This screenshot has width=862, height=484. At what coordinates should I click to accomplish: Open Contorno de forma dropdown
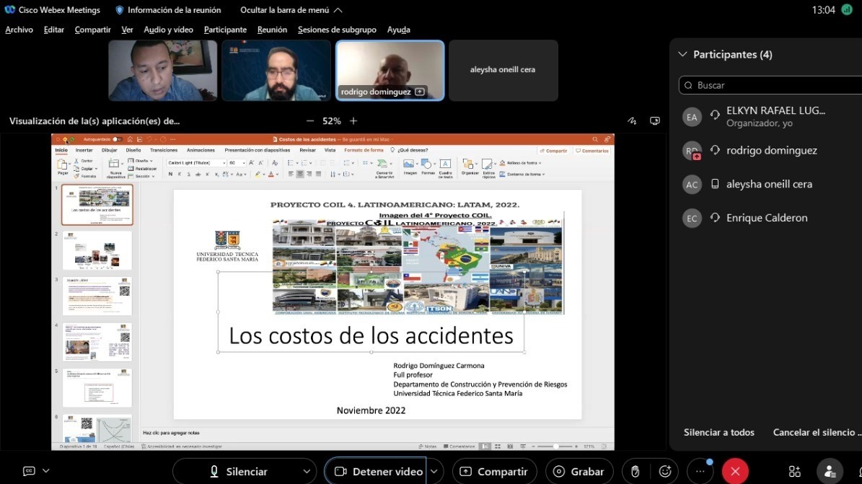(522, 175)
